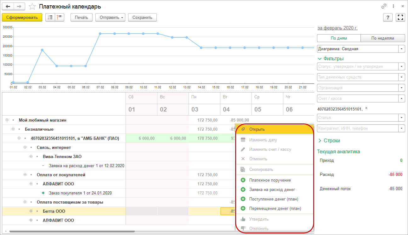Collapse the Безналичные group
This screenshot has height=235, width=408.
click(13, 129)
